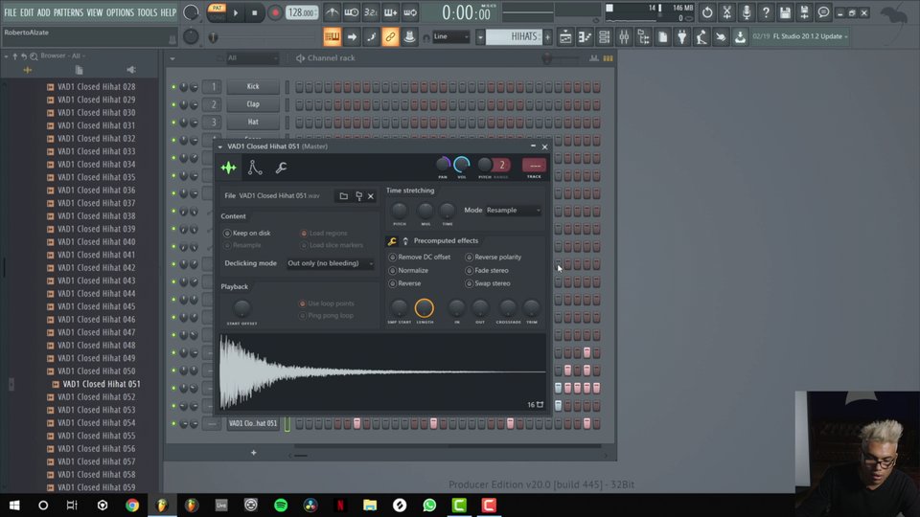Click the channel VOL knob
Image resolution: width=920 pixels, height=517 pixels.
point(462,166)
